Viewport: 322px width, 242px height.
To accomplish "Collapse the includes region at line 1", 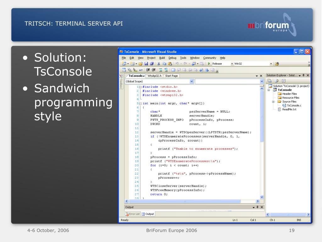I will tap(141, 87).
